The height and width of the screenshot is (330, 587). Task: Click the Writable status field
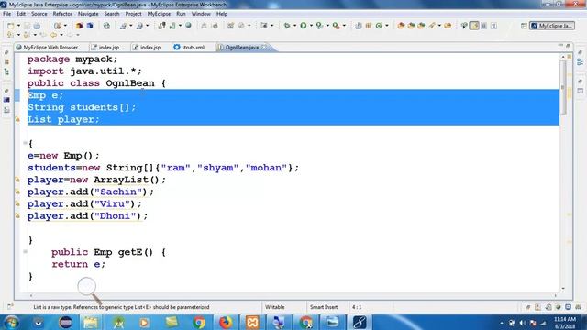pyautogui.click(x=275, y=307)
